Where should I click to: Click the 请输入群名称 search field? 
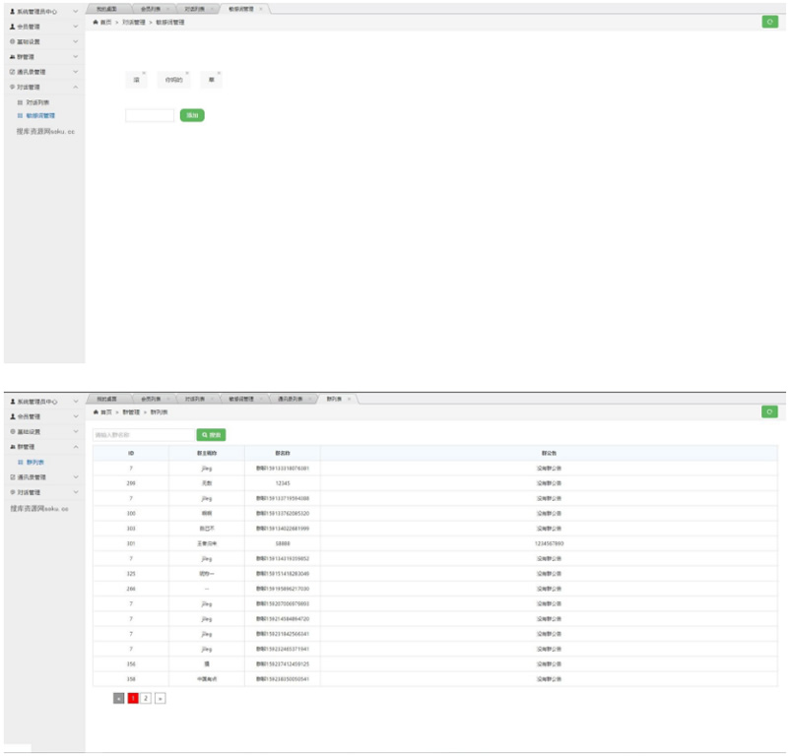click(x=143, y=434)
